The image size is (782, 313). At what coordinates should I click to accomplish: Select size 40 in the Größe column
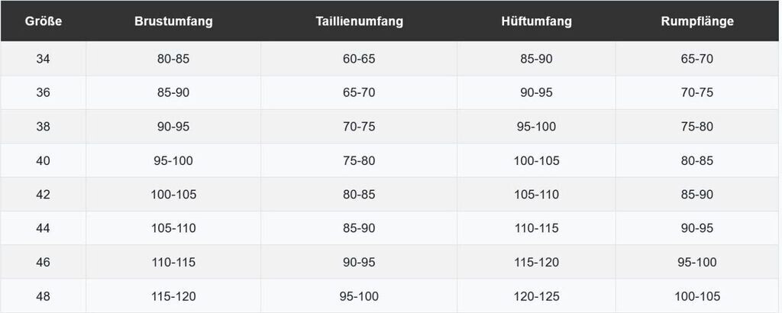coord(43,160)
